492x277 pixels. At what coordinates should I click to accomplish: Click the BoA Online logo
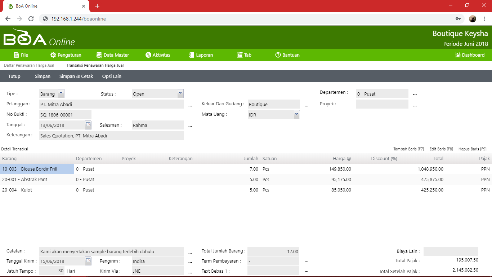coord(39,38)
